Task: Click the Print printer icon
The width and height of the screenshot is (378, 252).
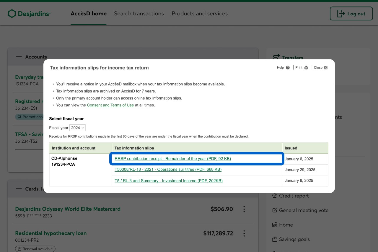Action: 306,68
